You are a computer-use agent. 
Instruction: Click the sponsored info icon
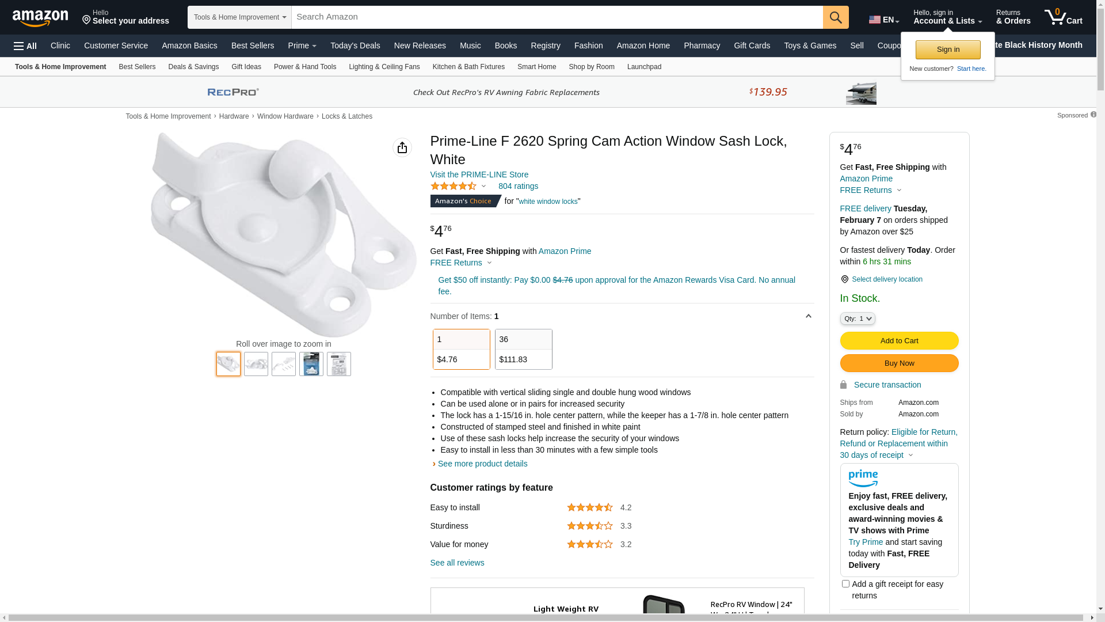[x=1093, y=115]
